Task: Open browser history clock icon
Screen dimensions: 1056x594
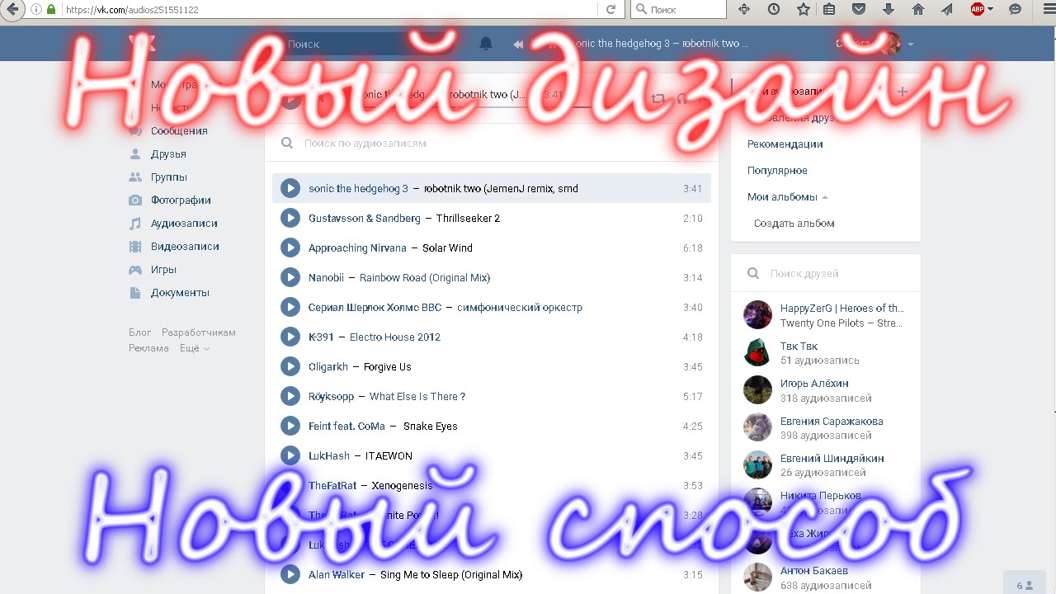Action: 773,9
